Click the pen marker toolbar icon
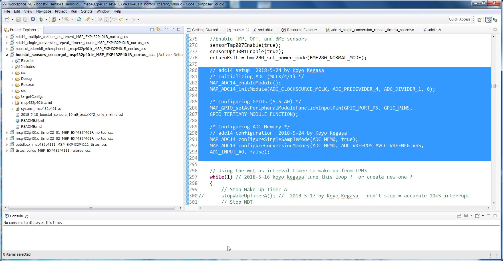The image size is (503, 261). pyautogui.click(x=87, y=19)
